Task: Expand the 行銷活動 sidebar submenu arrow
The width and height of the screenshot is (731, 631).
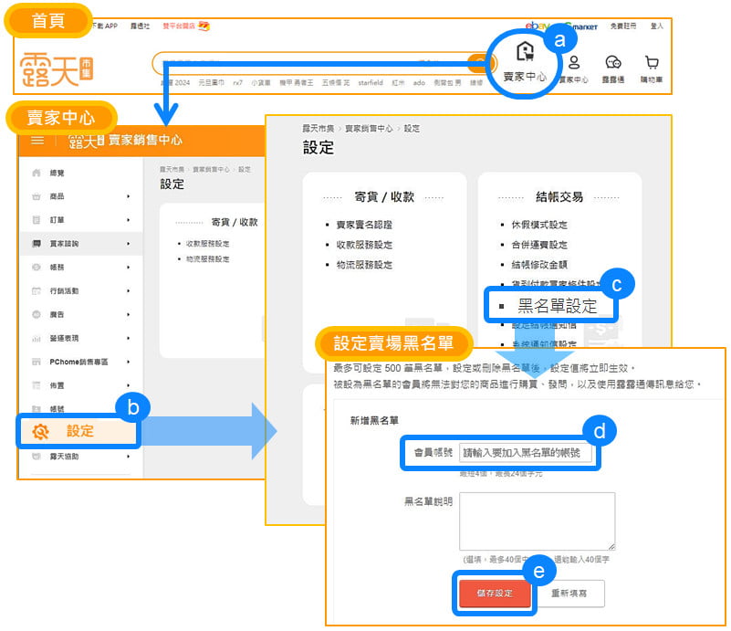Action: click(x=128, y=290)
